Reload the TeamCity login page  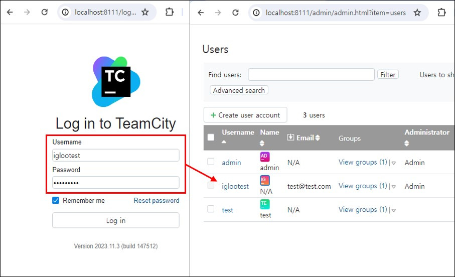coord(45,12)
